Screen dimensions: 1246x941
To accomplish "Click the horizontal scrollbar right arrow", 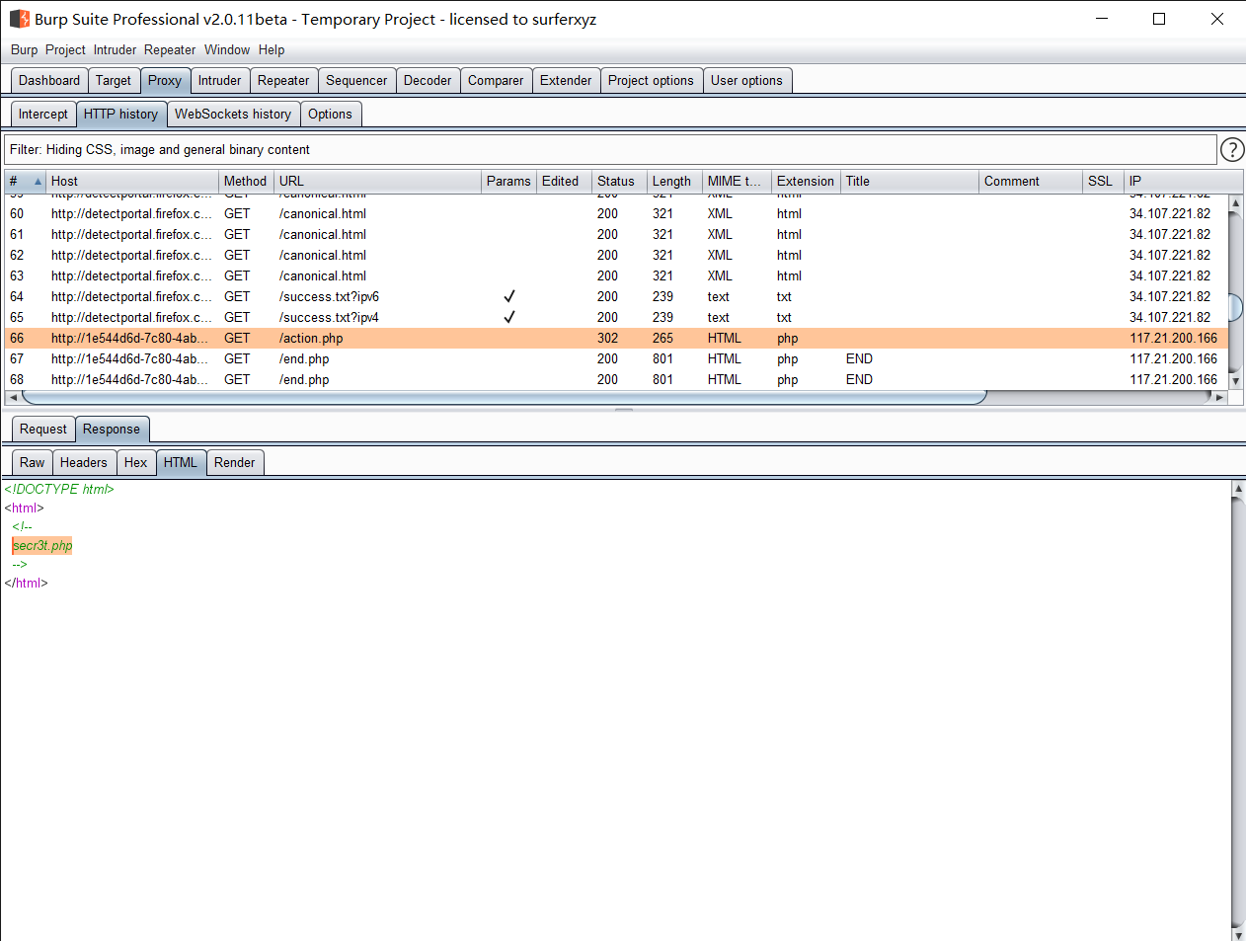I will (1219, 397).
